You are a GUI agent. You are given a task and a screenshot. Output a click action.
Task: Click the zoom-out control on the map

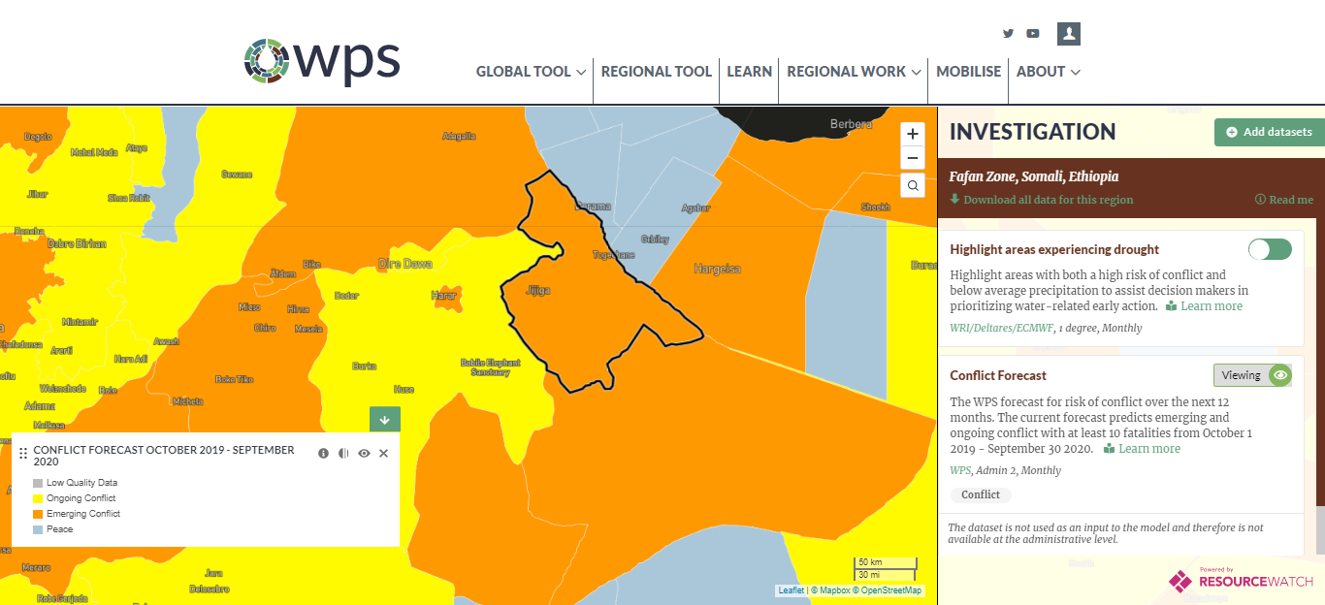tap(912, 157)
